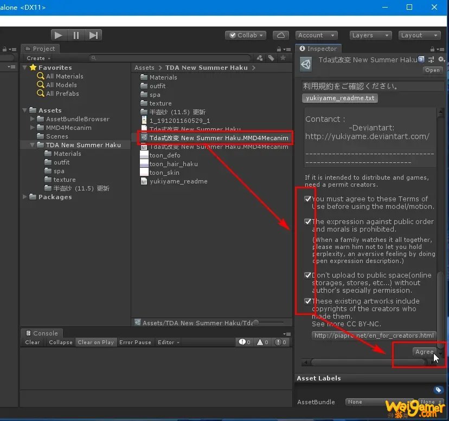
Task: Open the Layout dropdown
Action: [420, 35]
